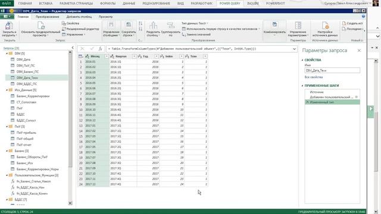This screenshot has width=381, height=214.
Task: Open the Квартал column filter dropdown
Action: (134, 56)
